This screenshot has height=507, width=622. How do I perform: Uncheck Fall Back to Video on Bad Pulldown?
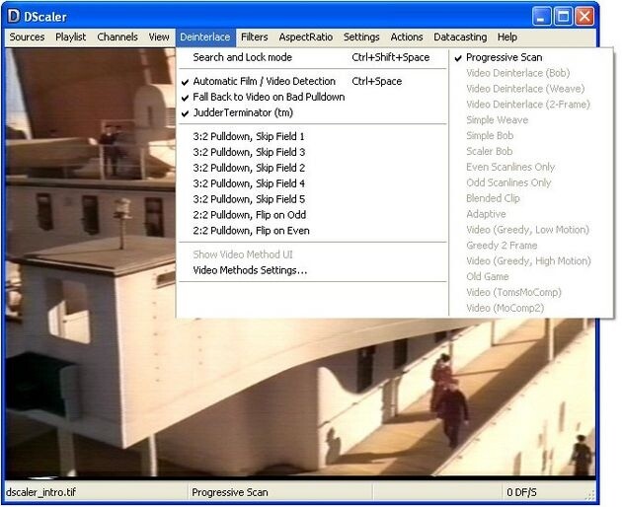pyautogui.click(x=269, y=97)
